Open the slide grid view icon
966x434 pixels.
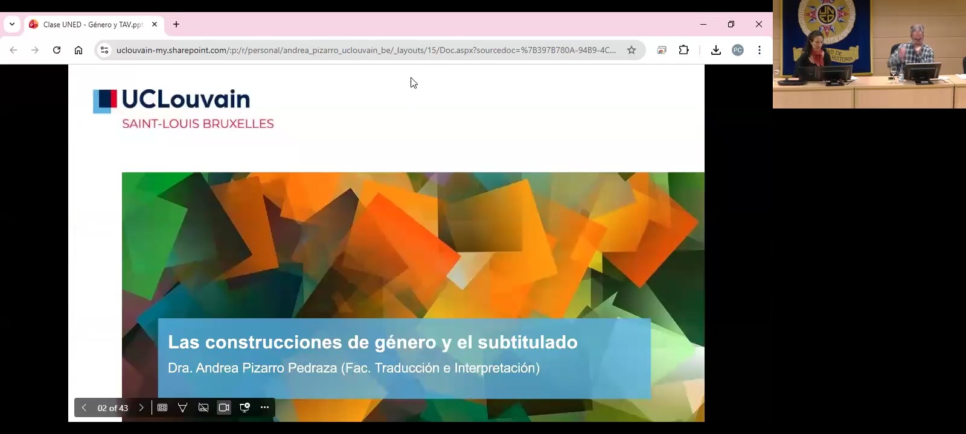162,407
